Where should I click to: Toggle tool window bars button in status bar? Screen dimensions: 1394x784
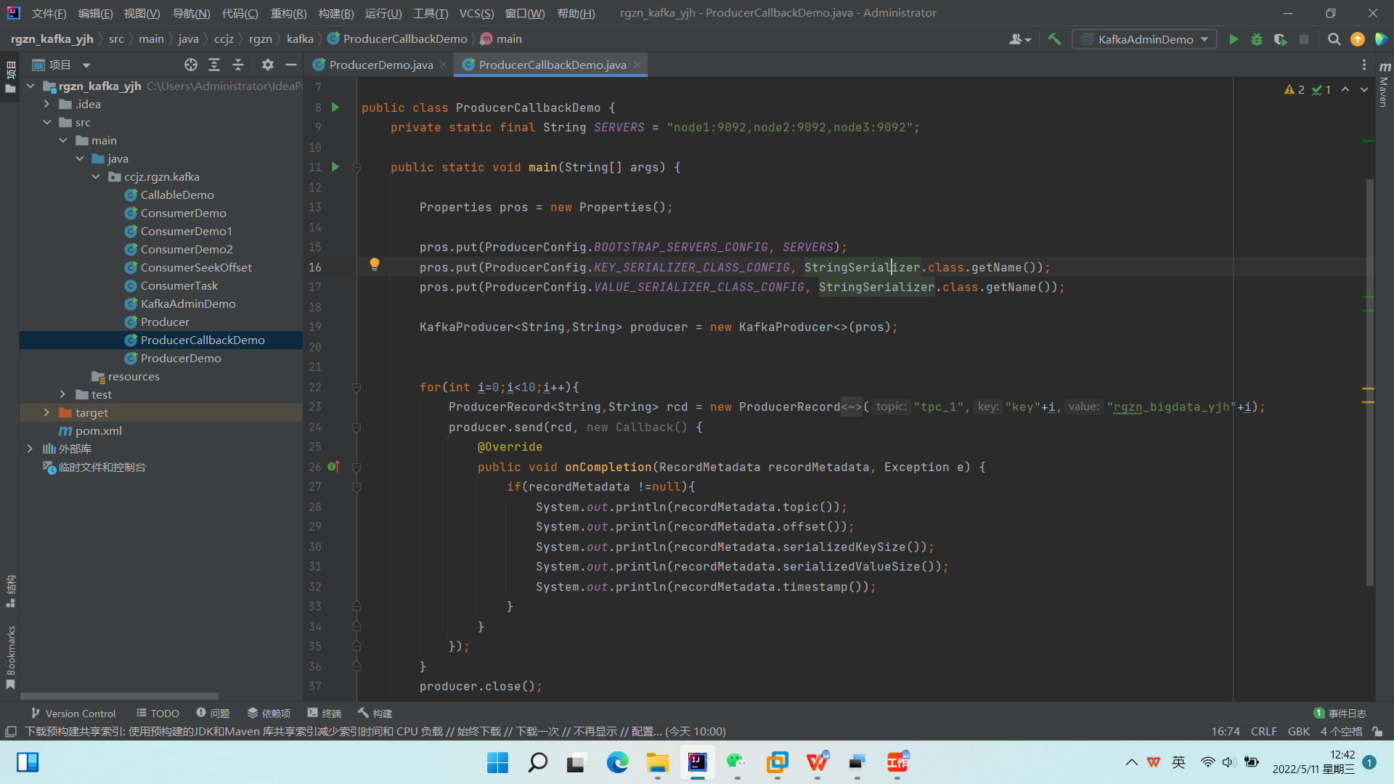11,732
